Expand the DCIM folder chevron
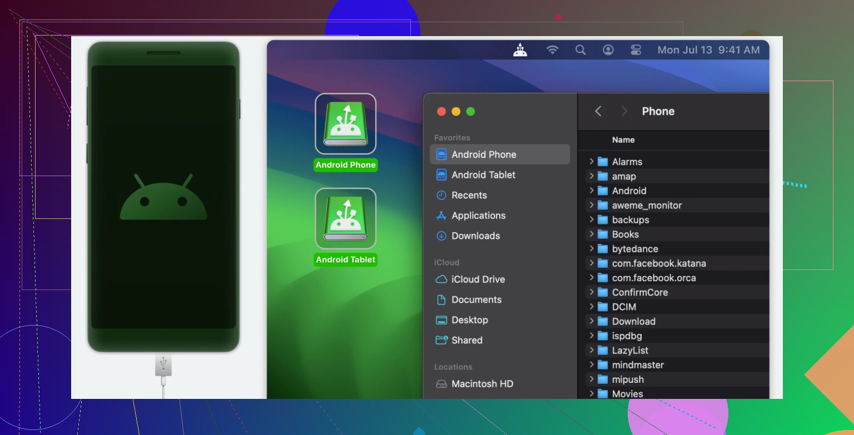This screenshot has height=435, width=854. (591, 307)
